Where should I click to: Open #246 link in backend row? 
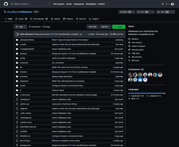[70, 54]
